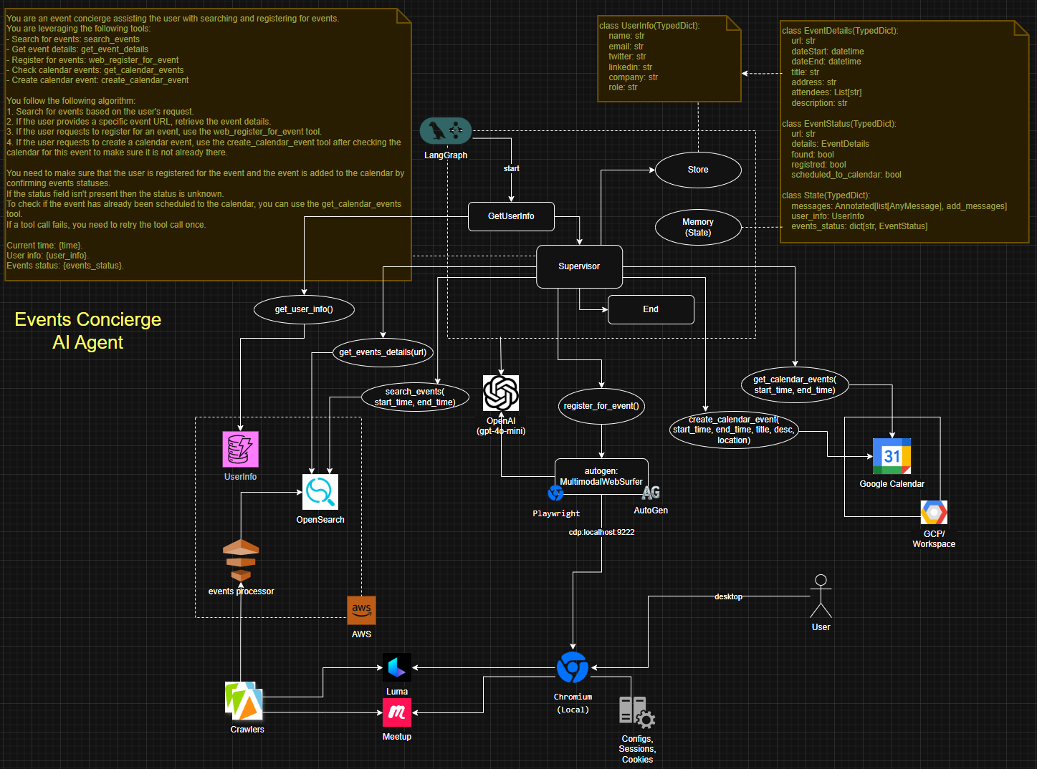Click the User stick figure
The width and height of the screenshot is (1037, 769).
tap(821, 596)
